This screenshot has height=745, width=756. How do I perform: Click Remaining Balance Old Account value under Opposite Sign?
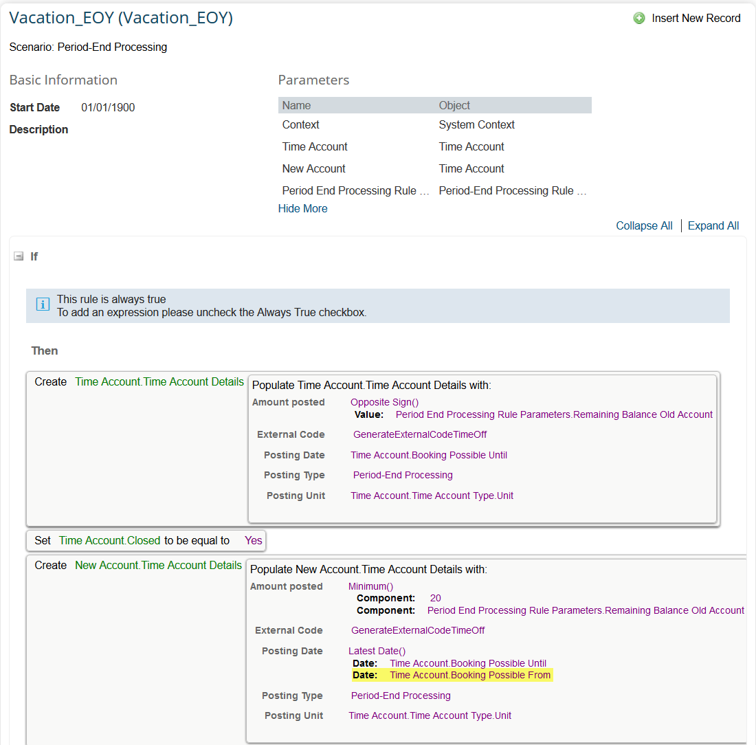pyautogui.click(x=554, y=414)
